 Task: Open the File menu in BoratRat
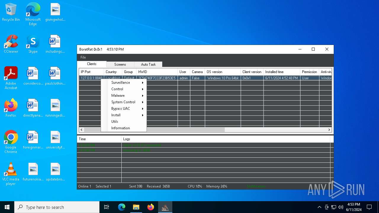(83, 57)
